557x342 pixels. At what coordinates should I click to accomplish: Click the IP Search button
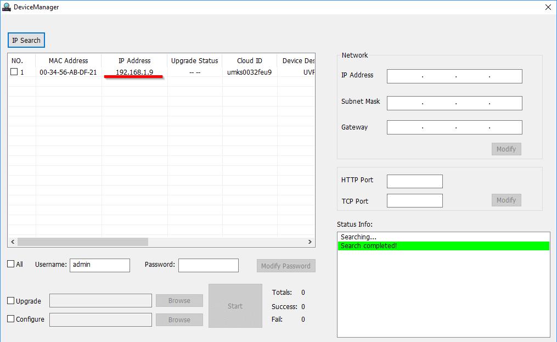(26, 40)
